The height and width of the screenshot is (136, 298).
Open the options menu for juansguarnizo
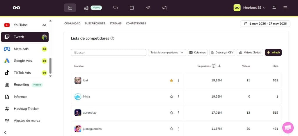pos(178,129)
